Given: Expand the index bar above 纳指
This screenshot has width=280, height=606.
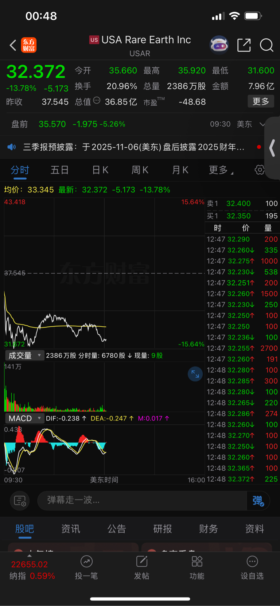Looking at the screenshot, I should (x=30, y=556).
